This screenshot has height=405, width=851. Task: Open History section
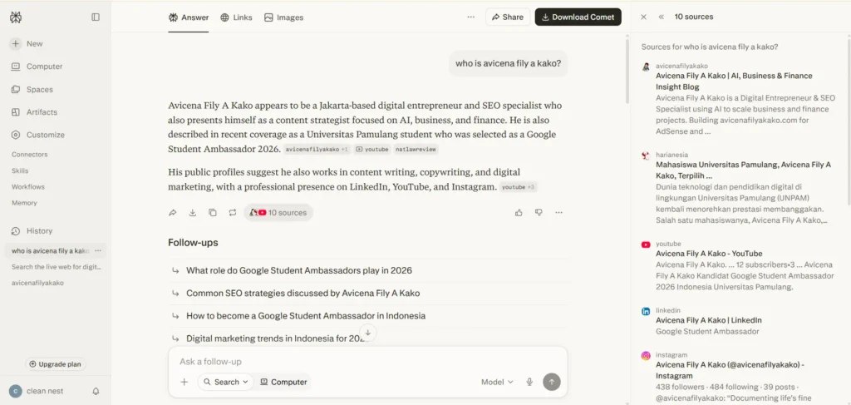point(32,230)
